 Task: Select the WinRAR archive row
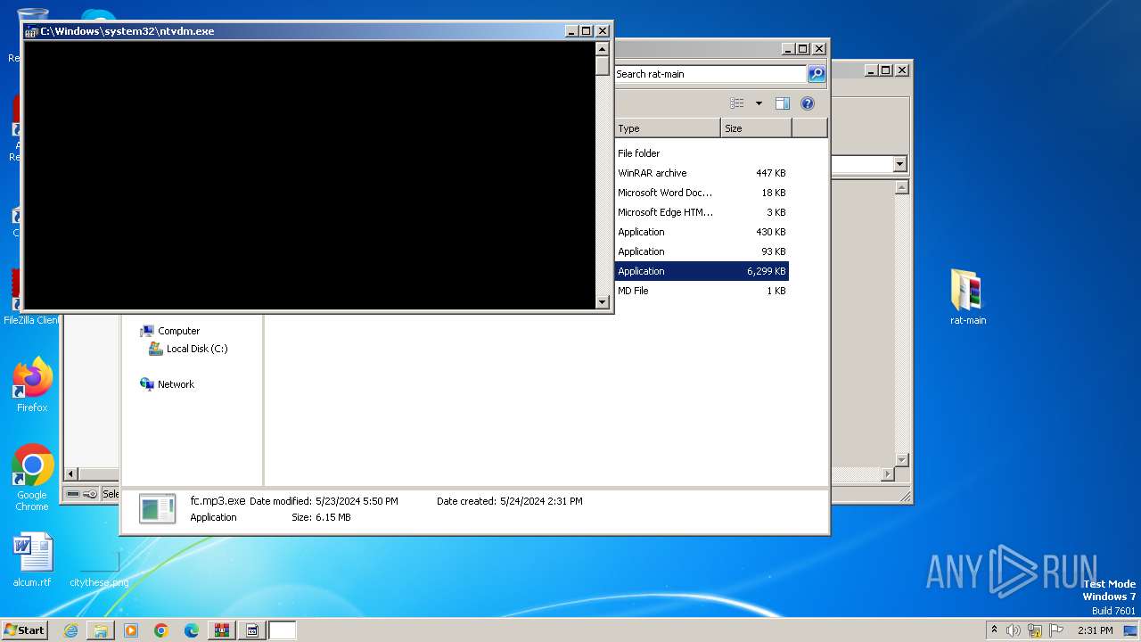702,173
